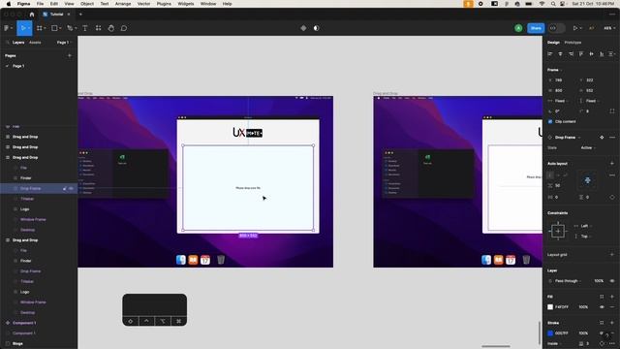
Task: Open the vertical constraint Top dropdown
Action: pos(585,237)
